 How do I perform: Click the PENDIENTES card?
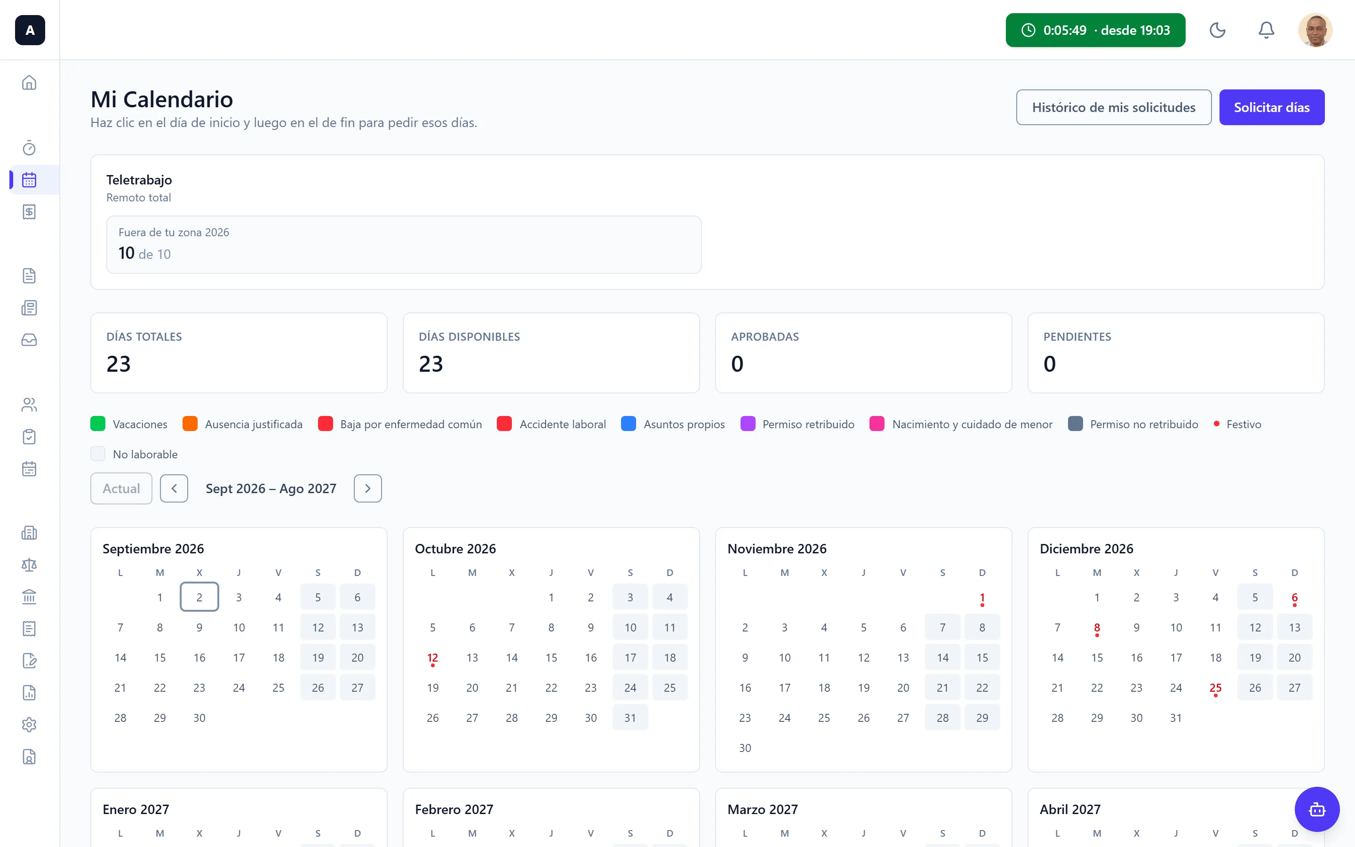pyautogui.click(x=1176, y=353)
